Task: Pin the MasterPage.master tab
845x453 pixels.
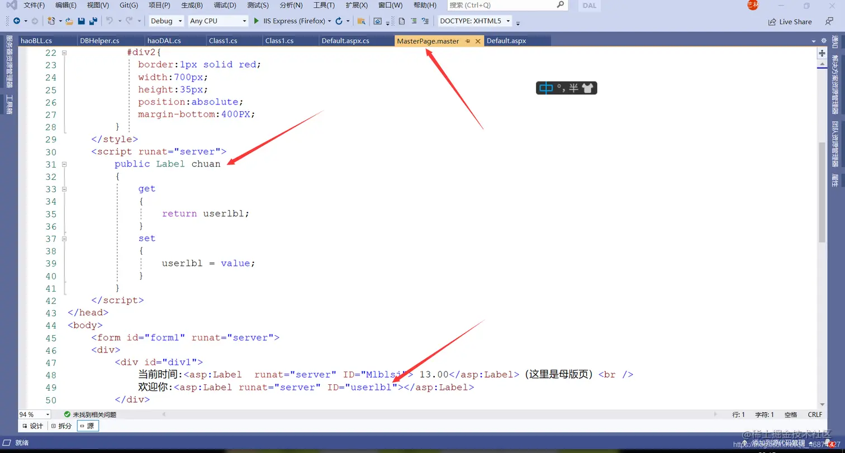Action: 468,41
